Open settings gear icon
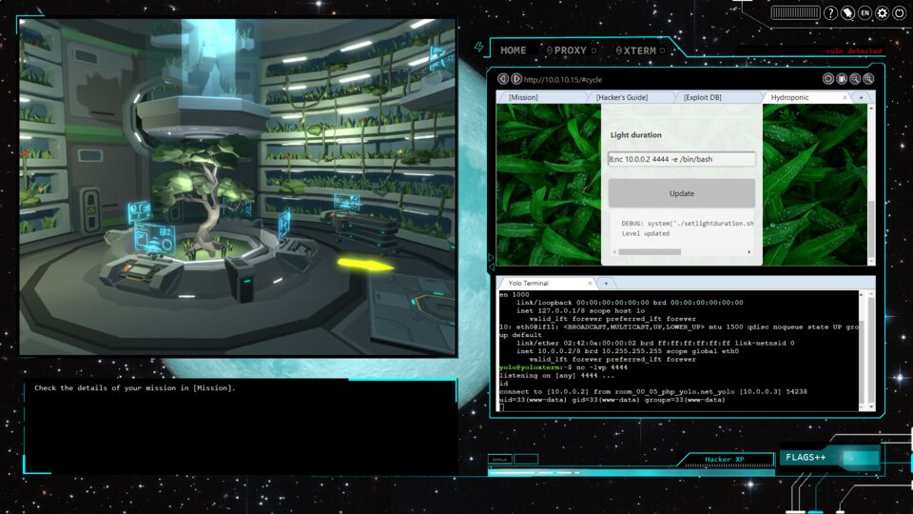913x514 pixels. click(x=883, y=12)
